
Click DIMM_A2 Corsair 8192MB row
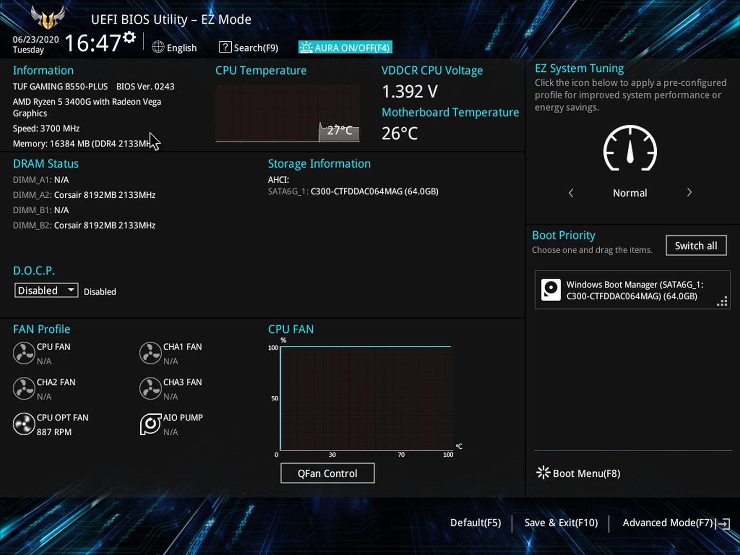[84, 195]
